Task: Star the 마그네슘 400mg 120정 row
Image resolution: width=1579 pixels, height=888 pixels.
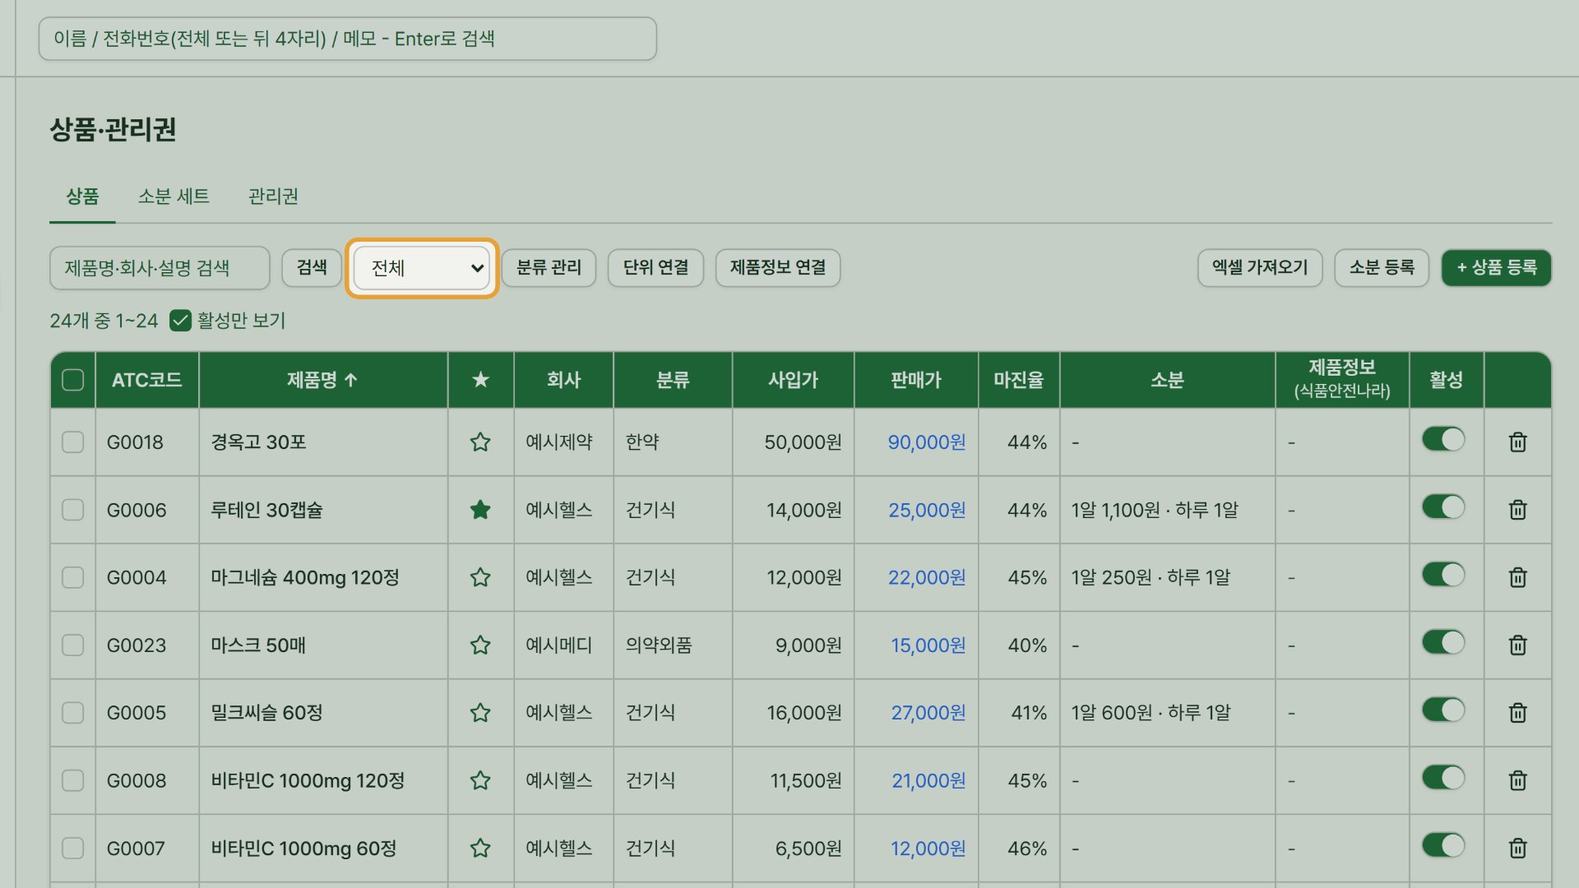Action: coord(480,577)
